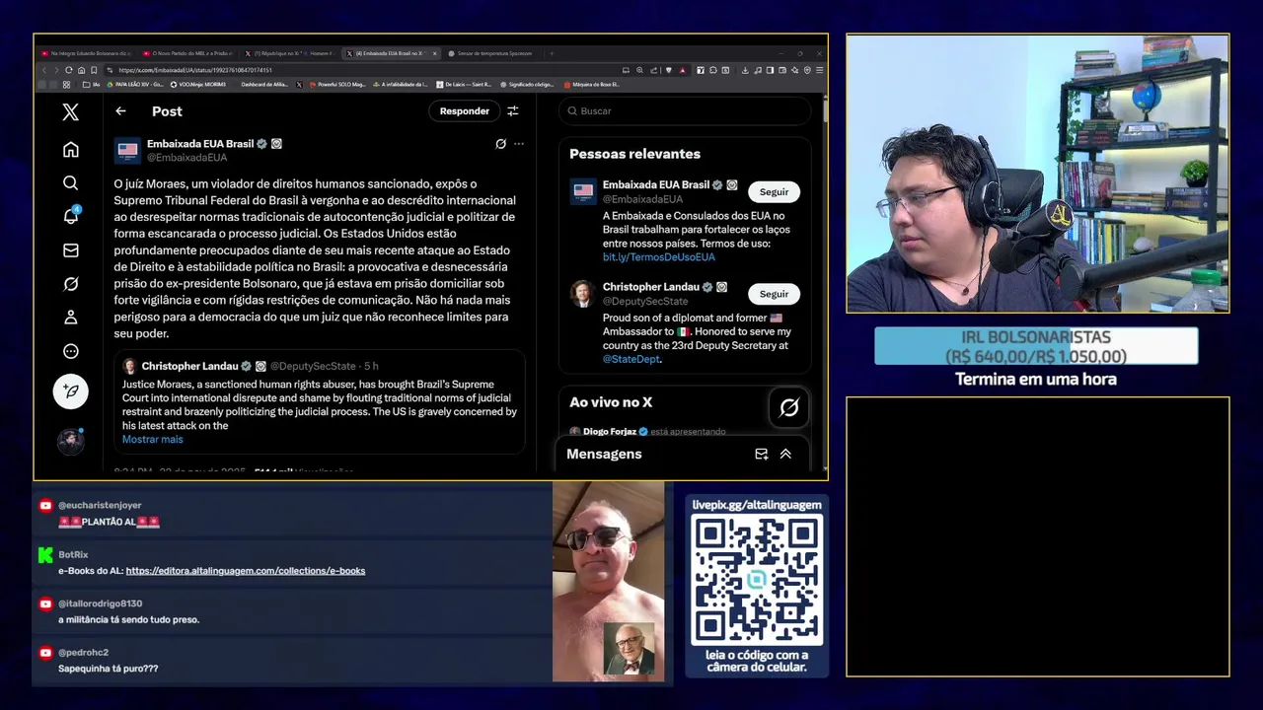Open Dashboard de Afilia bookmark
The height and width of the screenshot is (710, 1263).
point(264,84)
